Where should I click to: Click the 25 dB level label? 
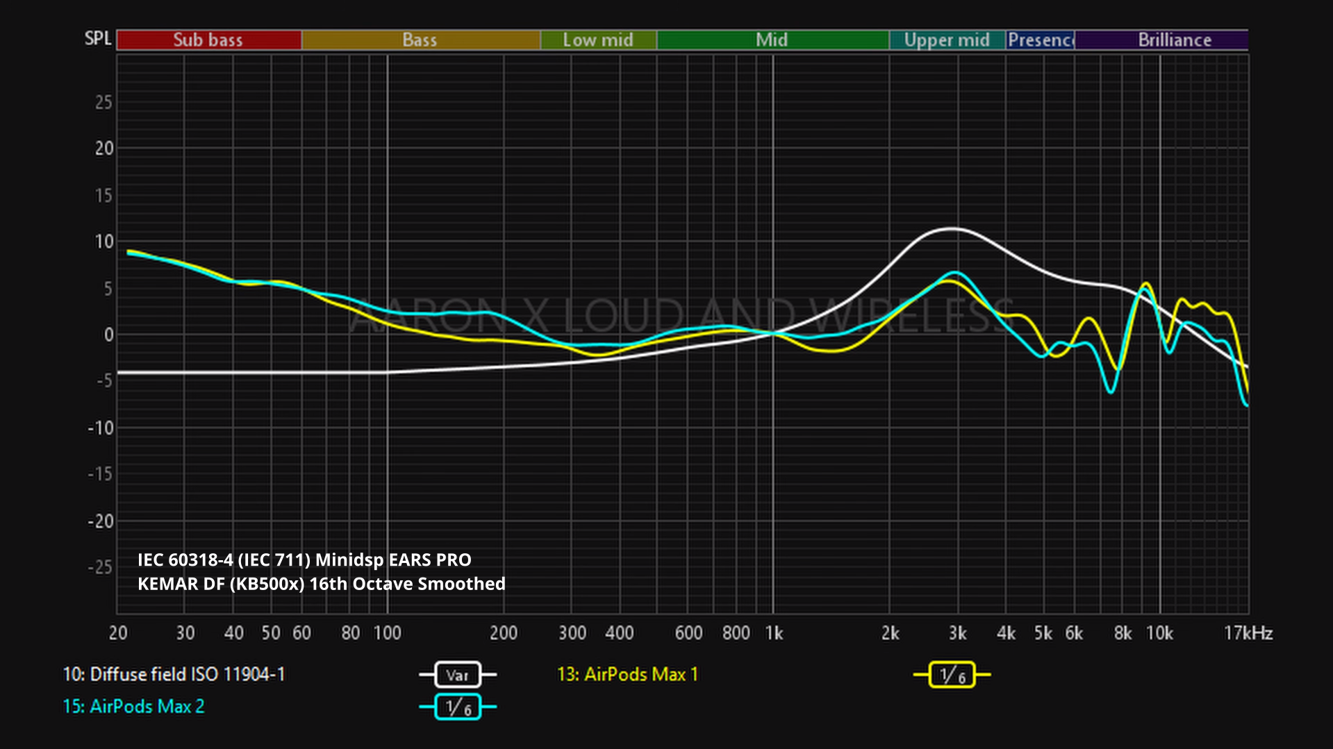(x=104, y=103)
